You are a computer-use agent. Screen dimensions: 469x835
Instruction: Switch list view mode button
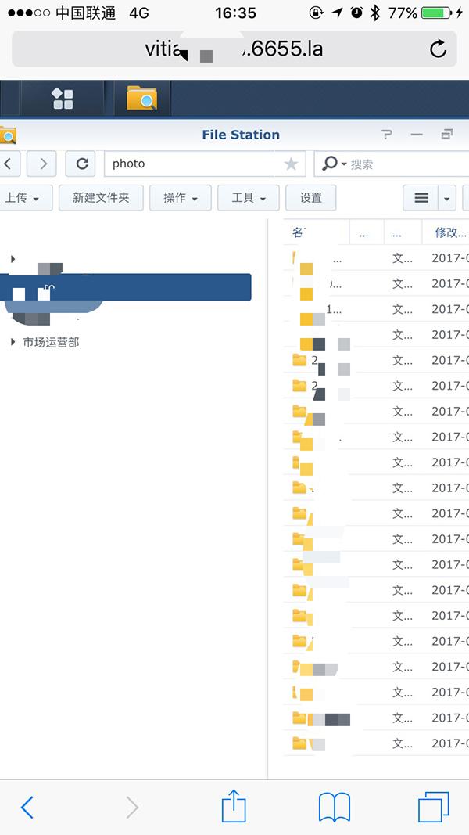421,198
